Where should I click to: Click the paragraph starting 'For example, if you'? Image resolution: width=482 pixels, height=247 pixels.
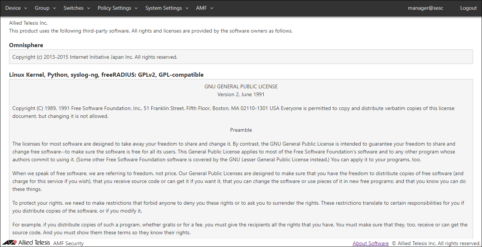(240, 229)
